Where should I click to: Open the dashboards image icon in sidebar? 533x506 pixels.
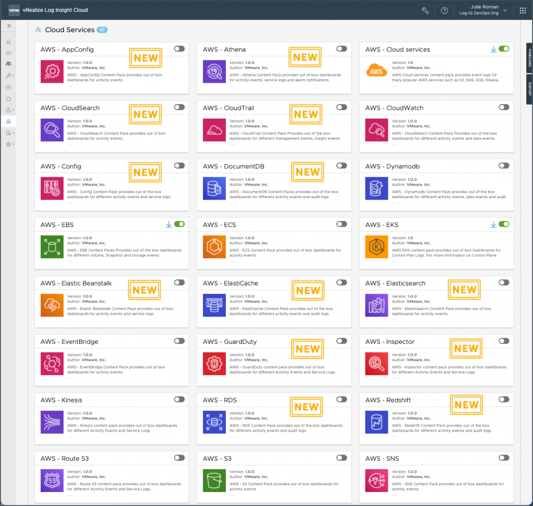point(8,53)
